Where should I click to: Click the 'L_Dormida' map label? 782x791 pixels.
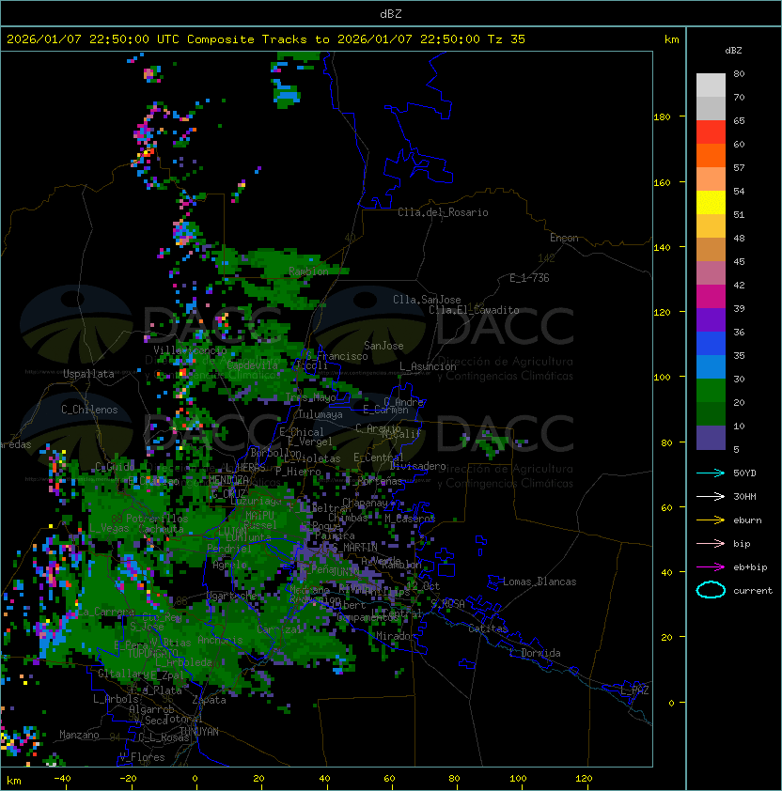(535, 653)
